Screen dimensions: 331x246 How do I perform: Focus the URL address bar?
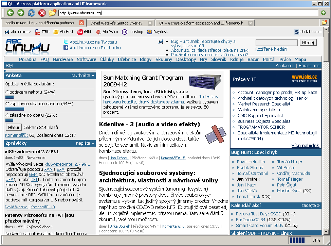pos(188,13)
